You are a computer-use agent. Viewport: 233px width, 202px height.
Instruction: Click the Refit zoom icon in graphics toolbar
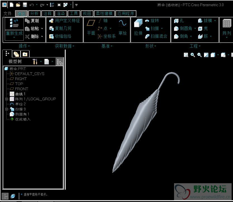(186, 55)
